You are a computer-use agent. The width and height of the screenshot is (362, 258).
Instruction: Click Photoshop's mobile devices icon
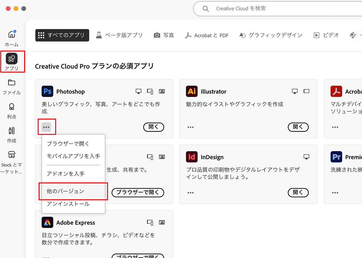pos(150,91)
